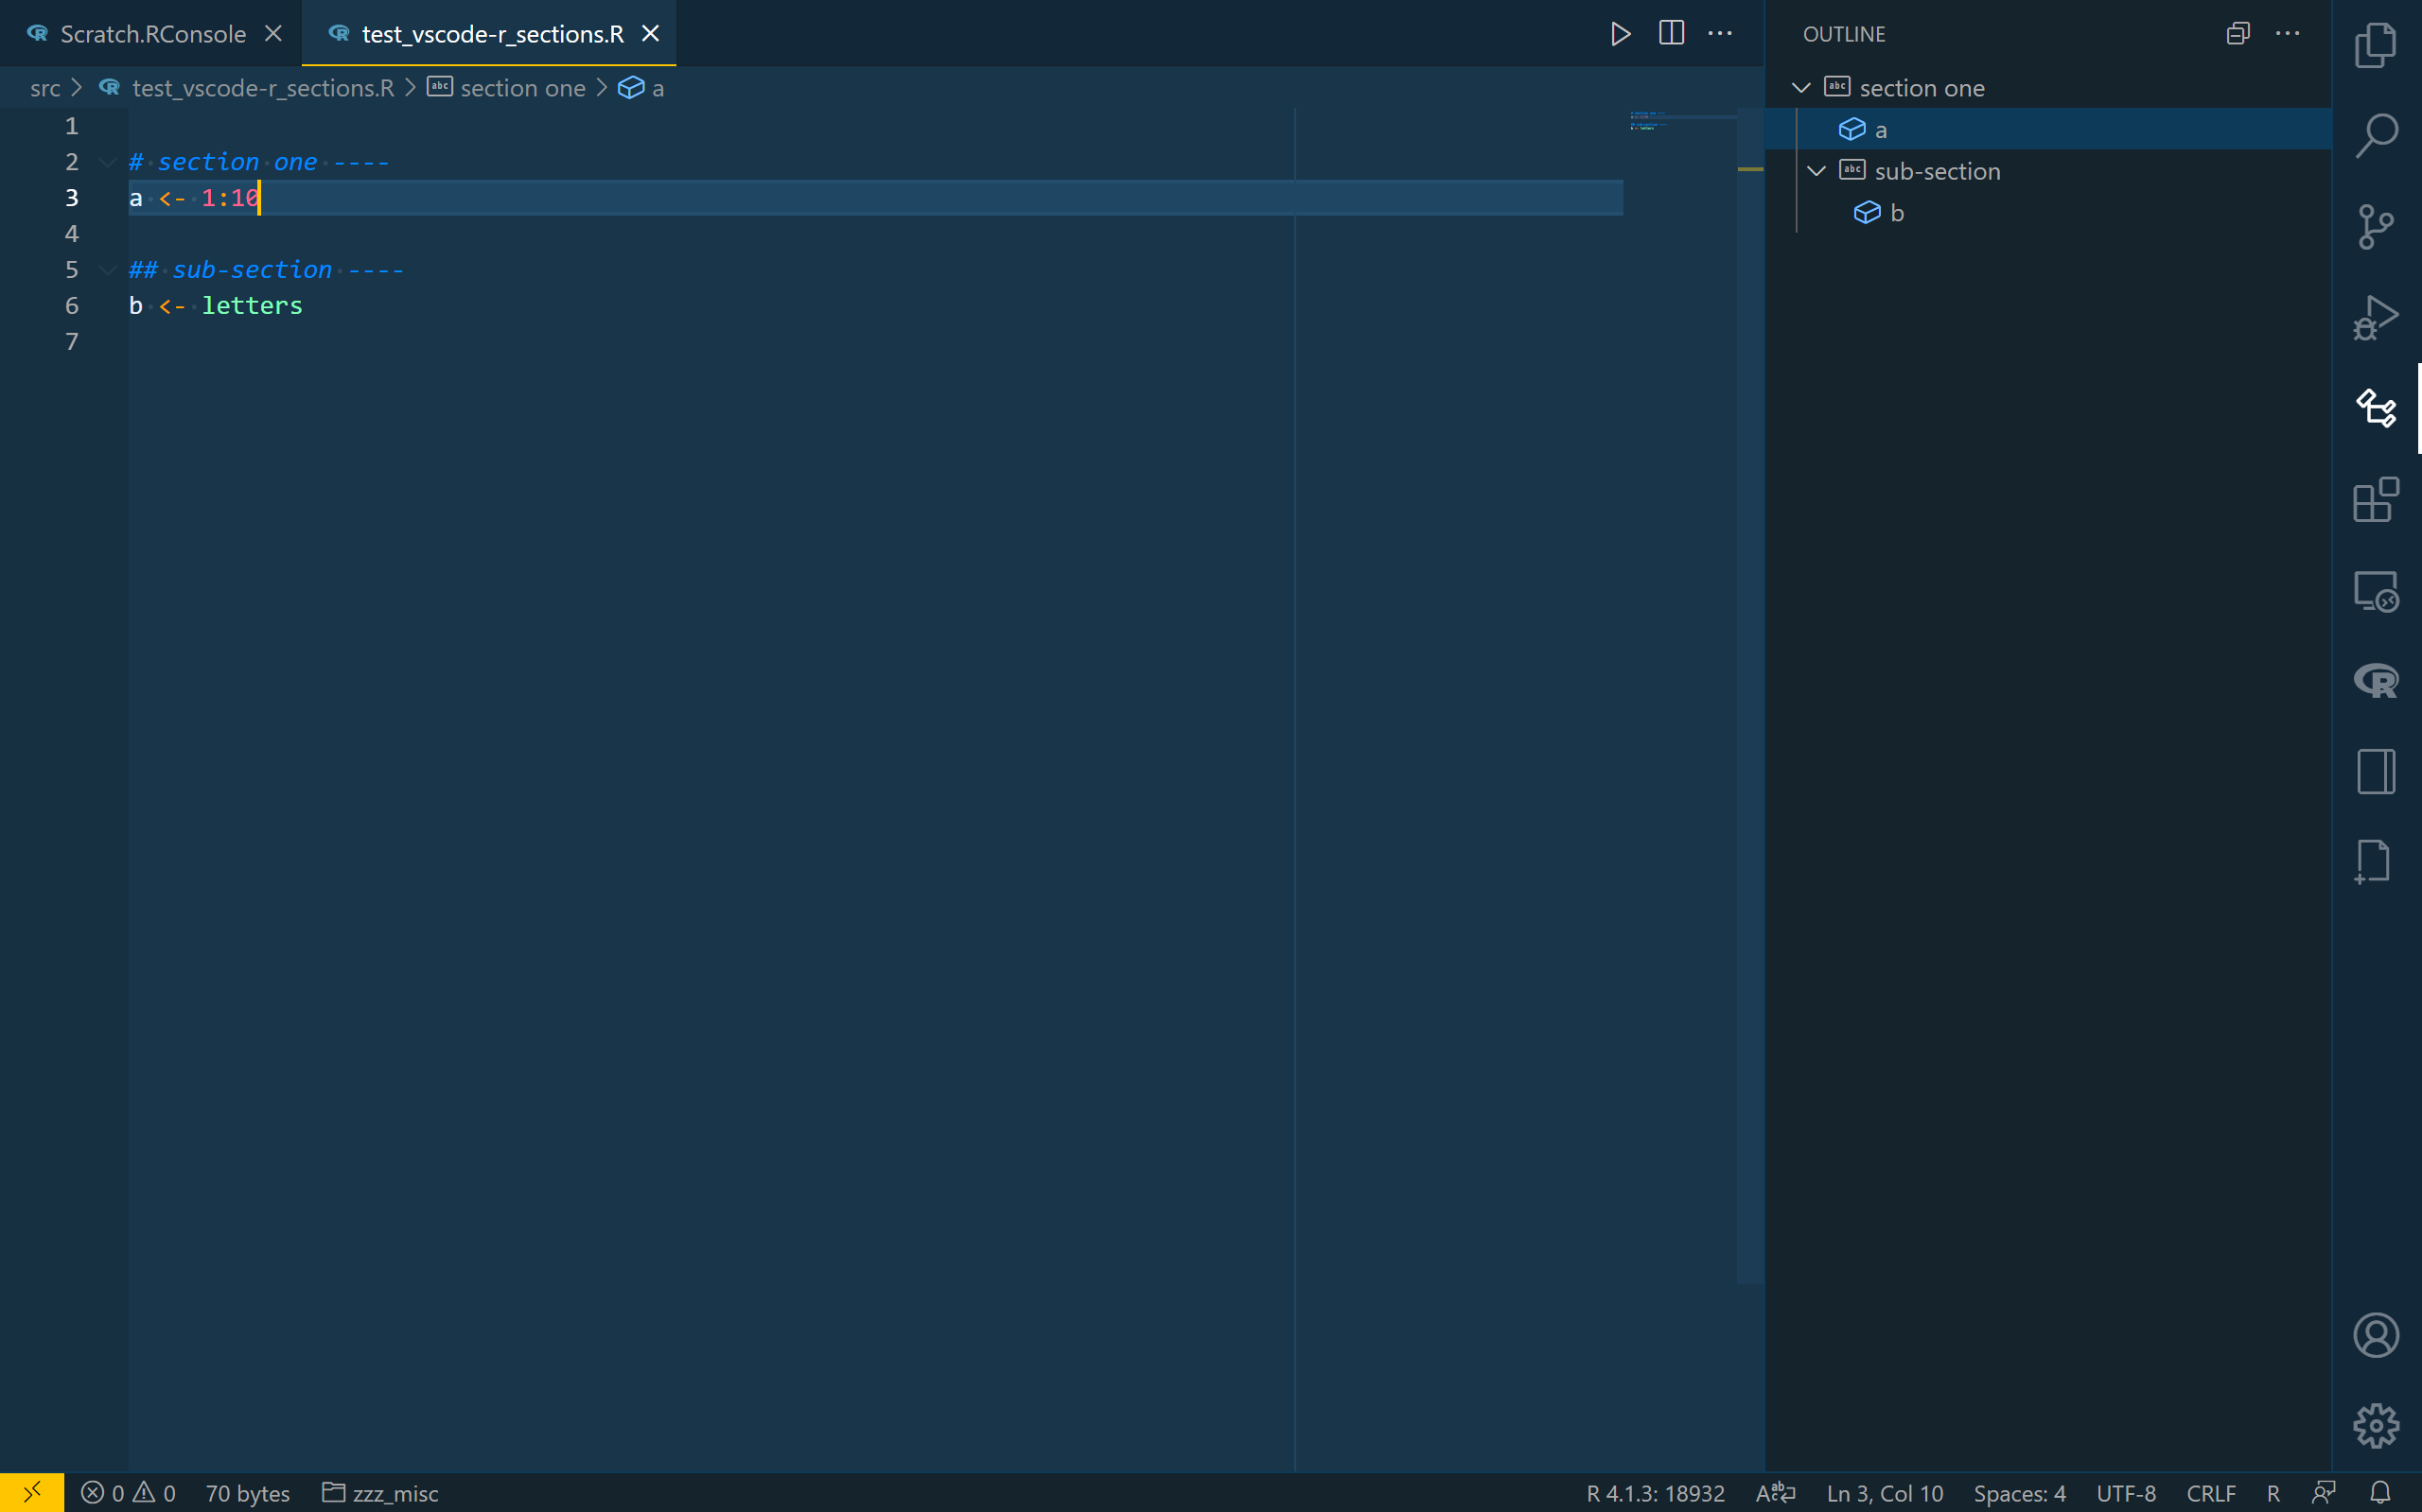Image resolution: width=2422 pixels, height=1512 pixels.
Task: Open the Outline panel's more actions menu
Action: point(2287,34)
